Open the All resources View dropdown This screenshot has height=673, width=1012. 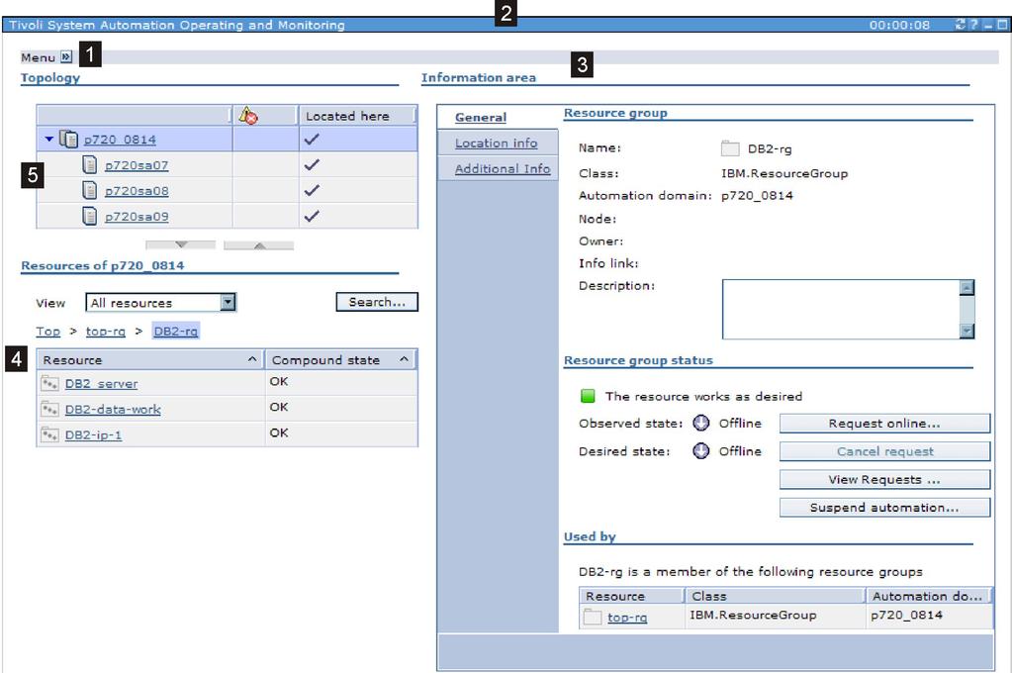point(228,302)
